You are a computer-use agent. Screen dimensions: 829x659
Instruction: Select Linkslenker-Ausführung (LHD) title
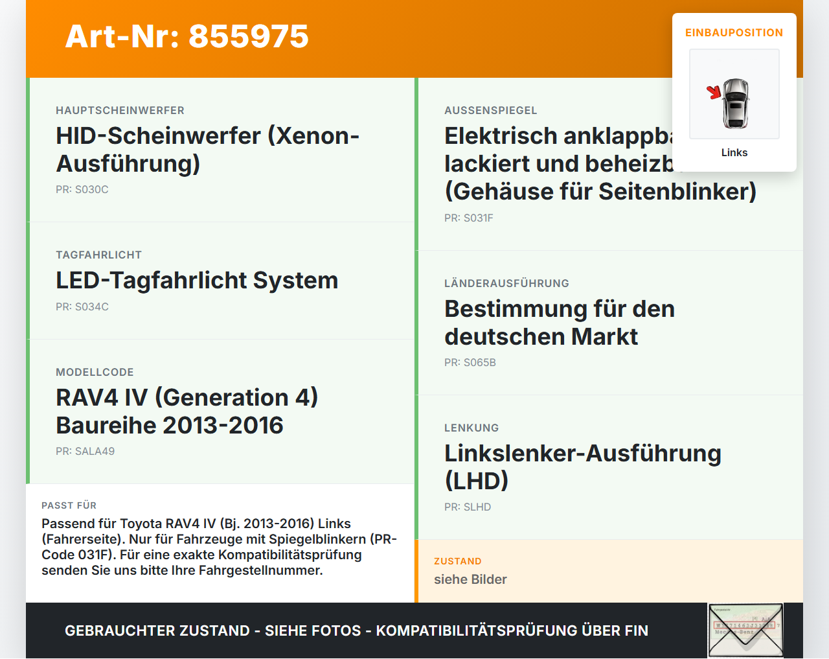[582, 467]
